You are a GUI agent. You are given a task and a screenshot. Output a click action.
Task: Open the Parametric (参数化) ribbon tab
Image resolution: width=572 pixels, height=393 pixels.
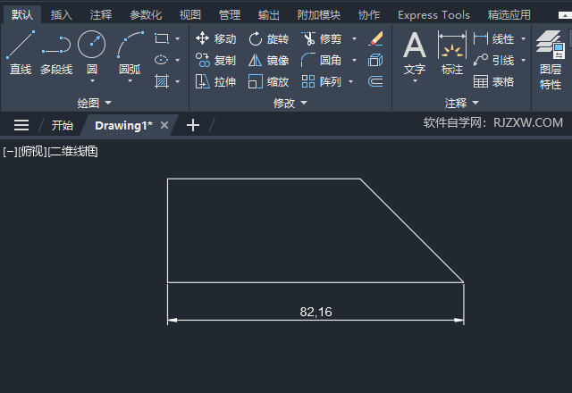[x=146, y=15]
